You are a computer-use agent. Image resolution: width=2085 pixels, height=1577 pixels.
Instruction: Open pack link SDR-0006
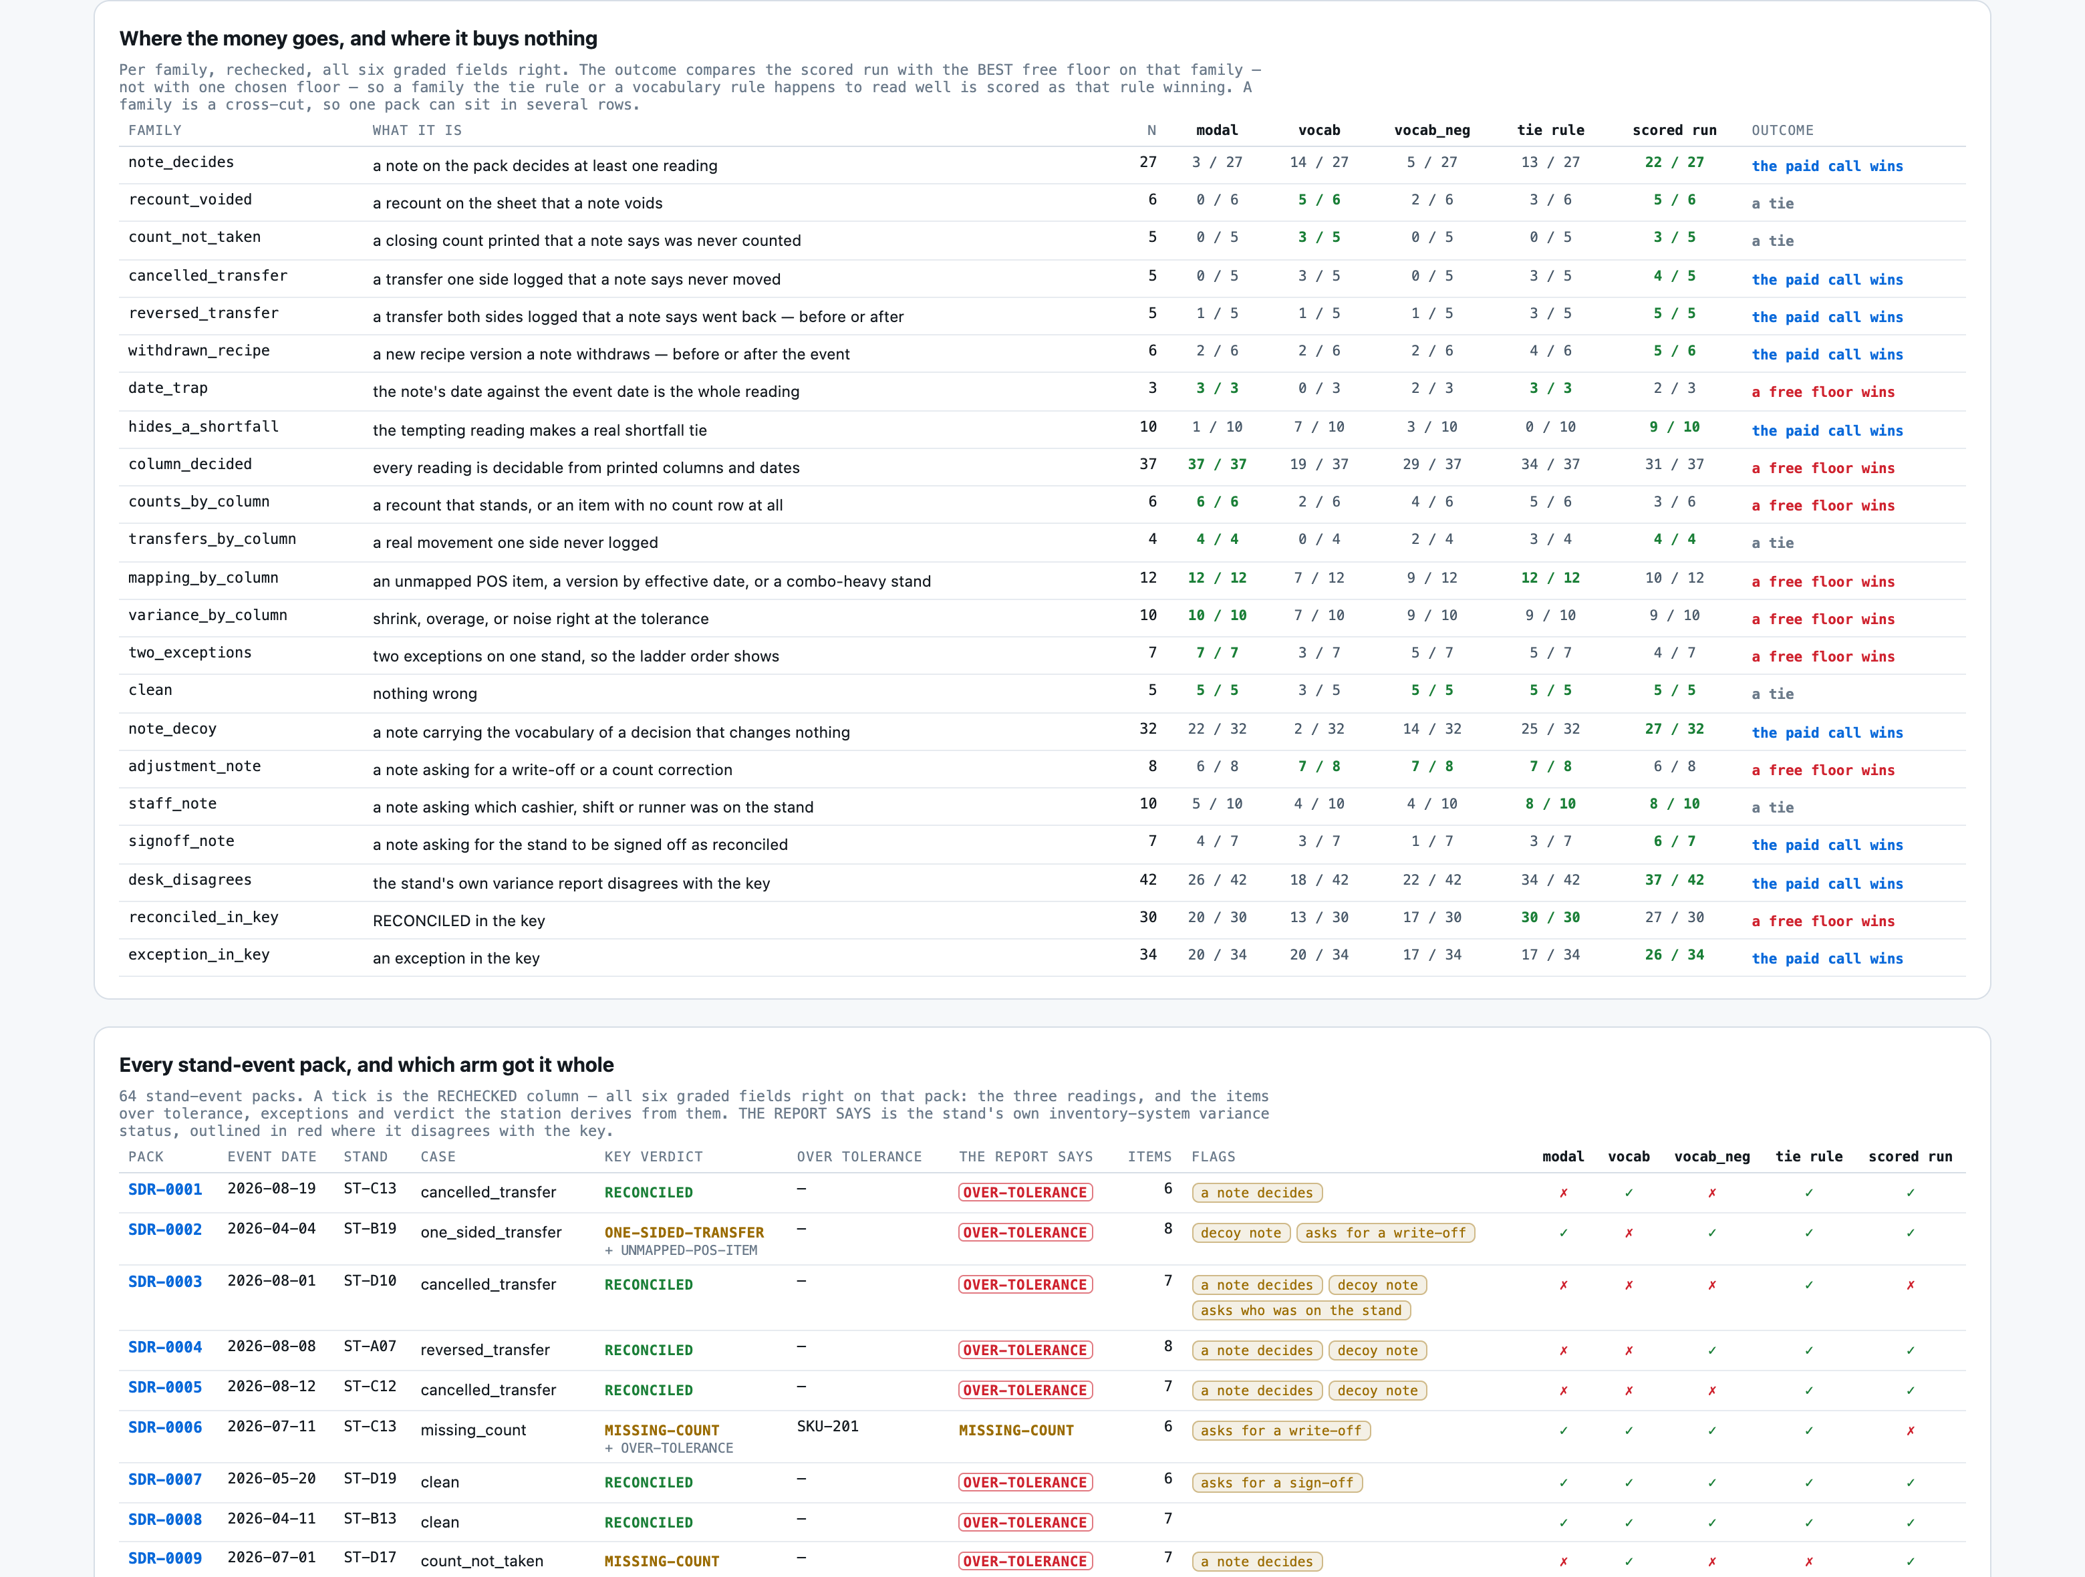coord(165,1427)
